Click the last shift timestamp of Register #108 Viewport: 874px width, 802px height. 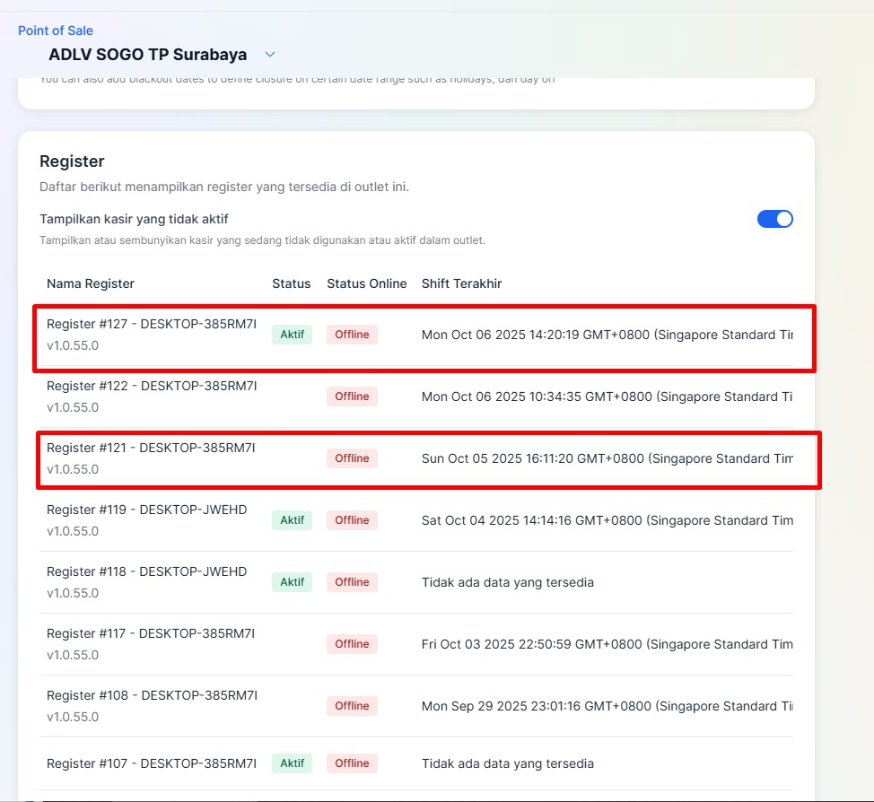(607, 706)
